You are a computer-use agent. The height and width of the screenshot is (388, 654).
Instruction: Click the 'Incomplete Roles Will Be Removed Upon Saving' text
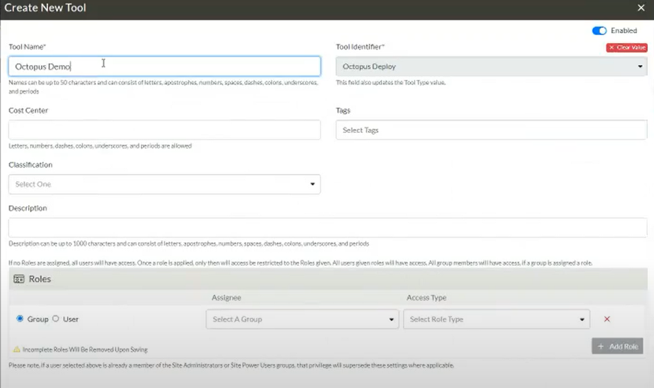tap(85, 350)
